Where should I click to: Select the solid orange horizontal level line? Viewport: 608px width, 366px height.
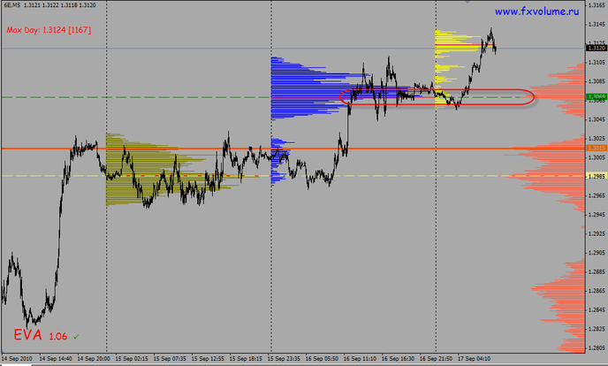(293, 149)
